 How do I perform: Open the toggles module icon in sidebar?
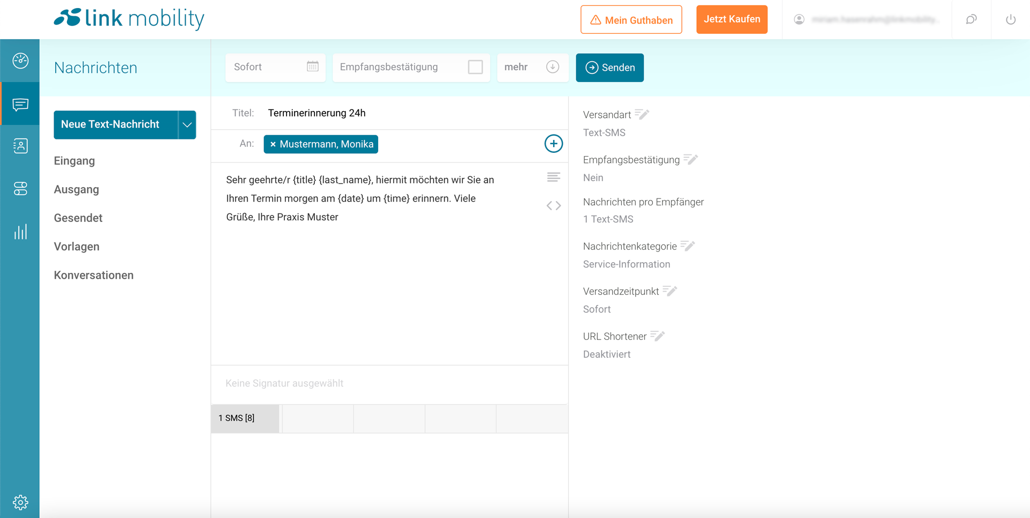point(20,189)
